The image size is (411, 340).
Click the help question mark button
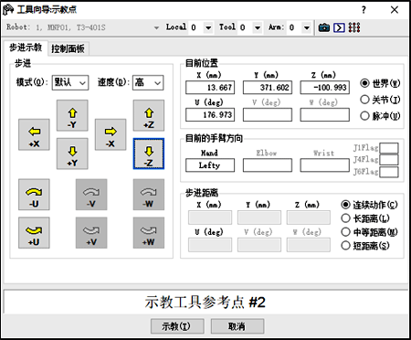coord(364,10)
